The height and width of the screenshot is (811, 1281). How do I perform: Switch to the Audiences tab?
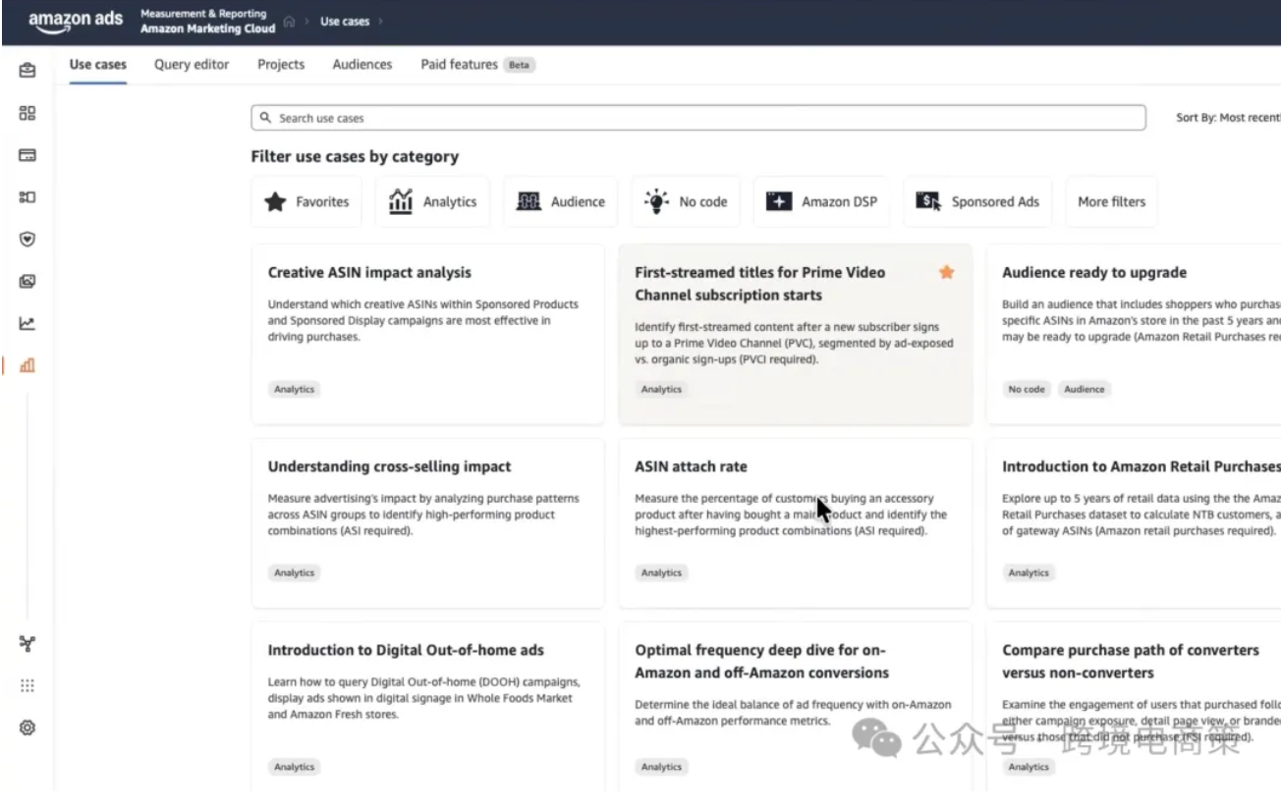362,65
